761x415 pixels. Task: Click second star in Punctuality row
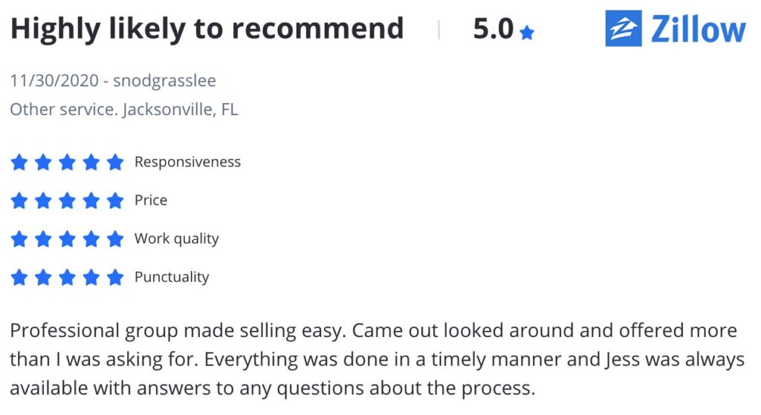tap(43, 278)
